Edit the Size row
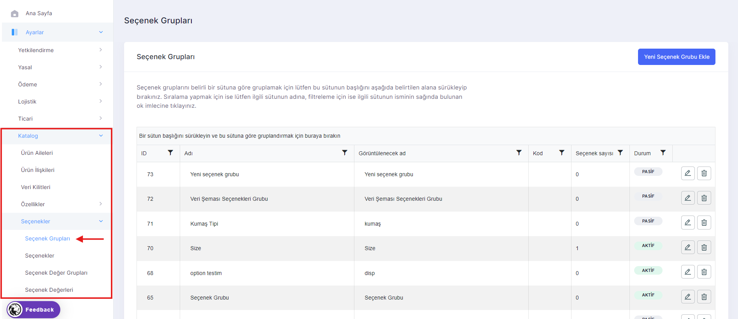Image resolution: width=738 pixels, height=319 pixels. click(x=688, y=247)
